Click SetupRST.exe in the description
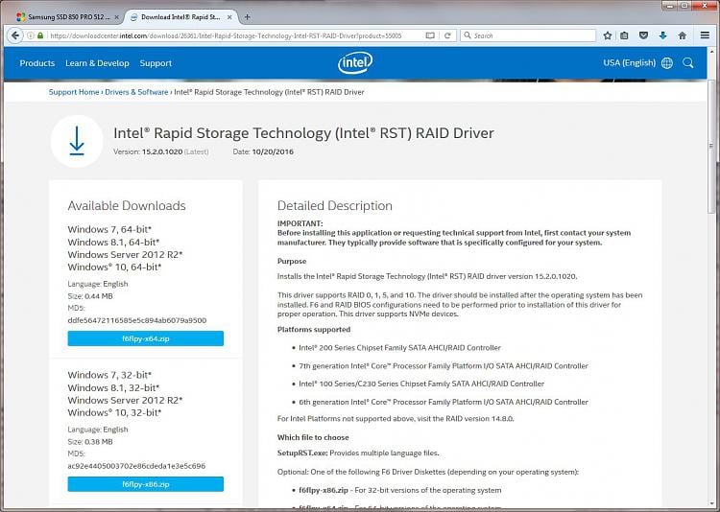720x512 pixels. click(x=302, y=453)
